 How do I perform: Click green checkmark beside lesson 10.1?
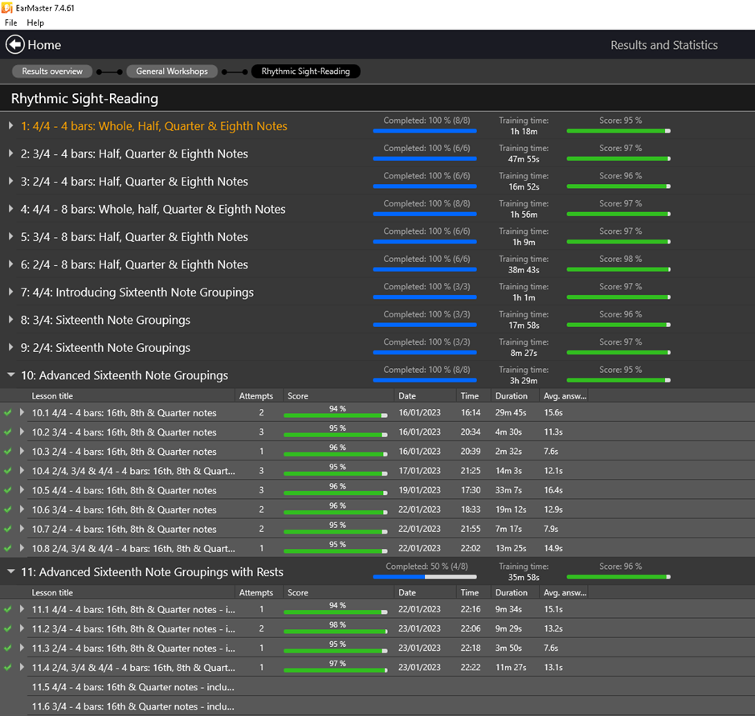coord(8,413)
